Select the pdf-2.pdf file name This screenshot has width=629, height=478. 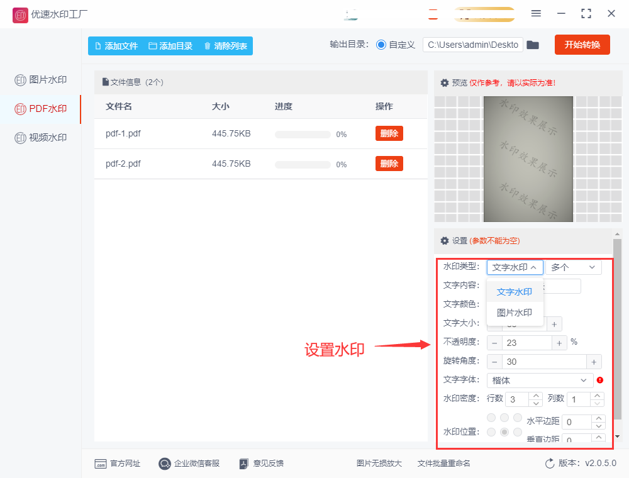coord(123,164)
